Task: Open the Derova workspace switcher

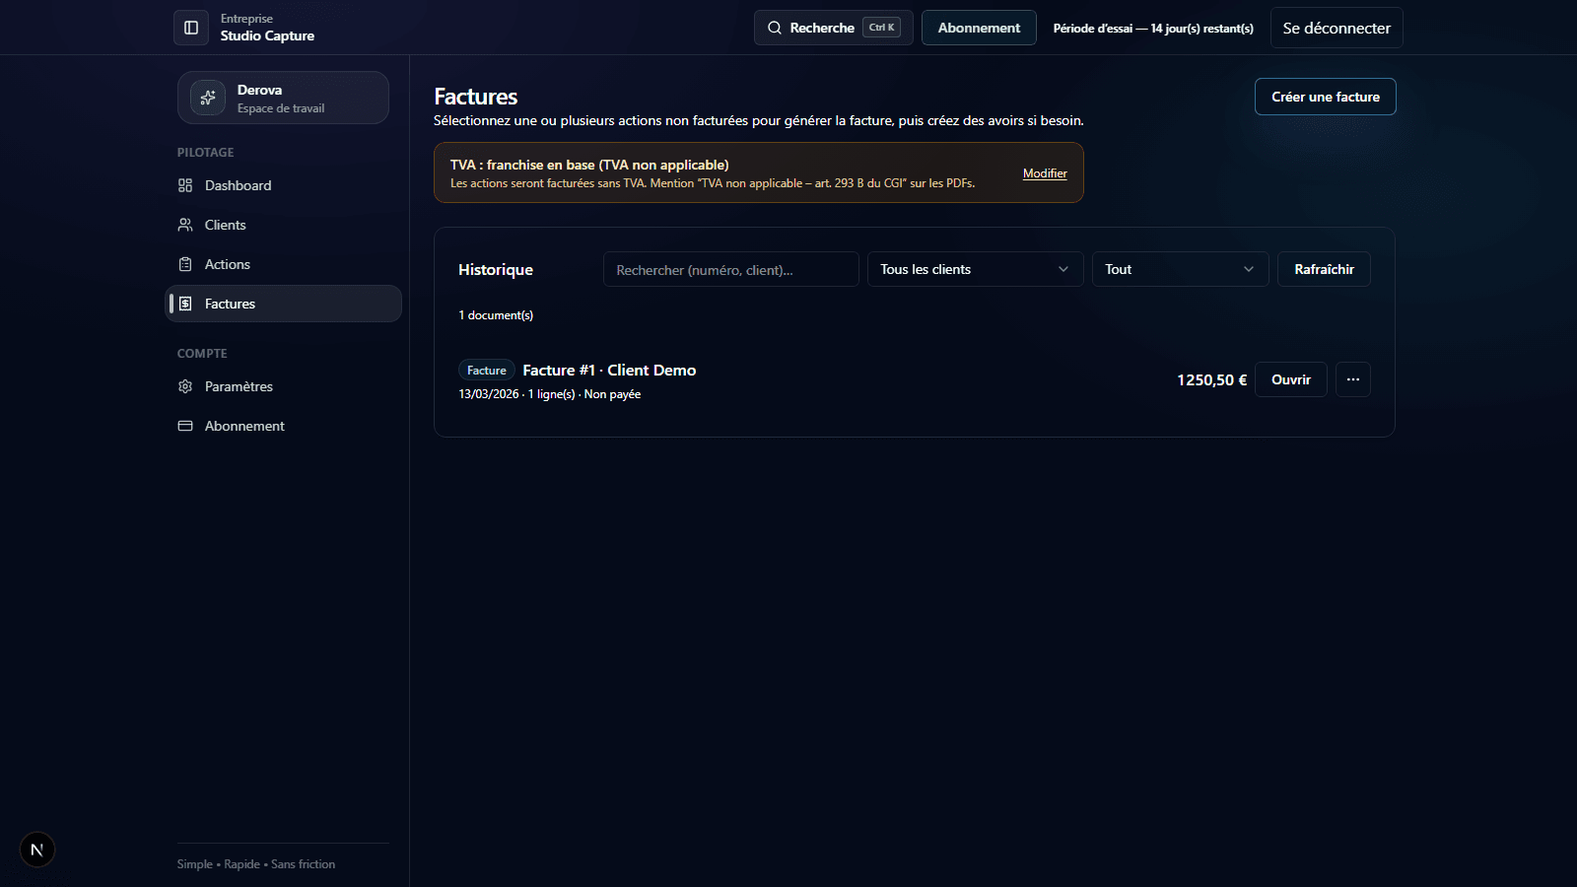Action: pos(283,98)
